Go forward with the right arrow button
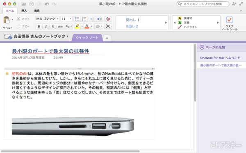 pyautogui.click(x=39, y=4)
